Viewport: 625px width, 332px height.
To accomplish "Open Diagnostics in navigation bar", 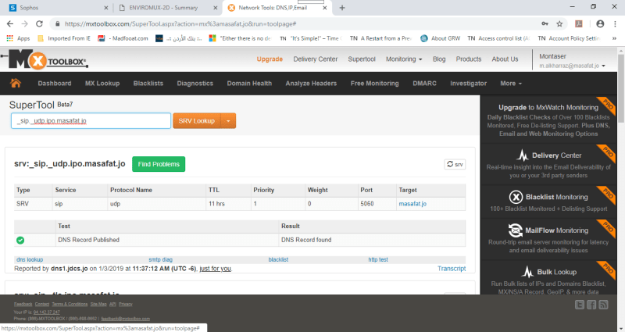I will (195, 84).
